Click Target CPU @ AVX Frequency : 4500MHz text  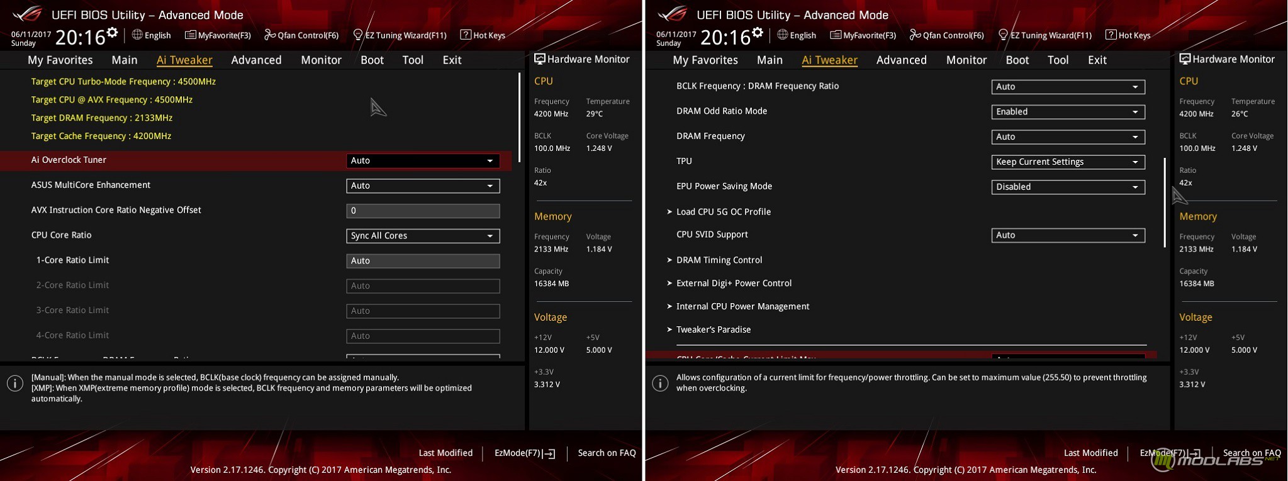[x=112, y=100]
